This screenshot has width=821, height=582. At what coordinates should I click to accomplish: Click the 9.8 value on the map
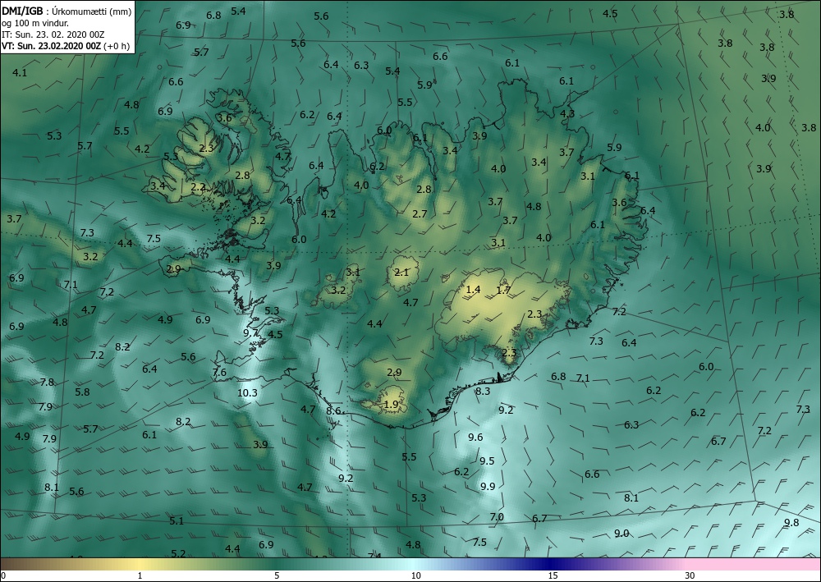[x=791, y=522]
